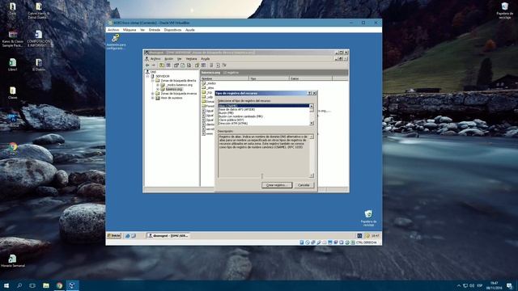Screen dimensions: 518x291
Task: Open Ventana menu in dnsmgmt console
Action: [x=191, y=59]
